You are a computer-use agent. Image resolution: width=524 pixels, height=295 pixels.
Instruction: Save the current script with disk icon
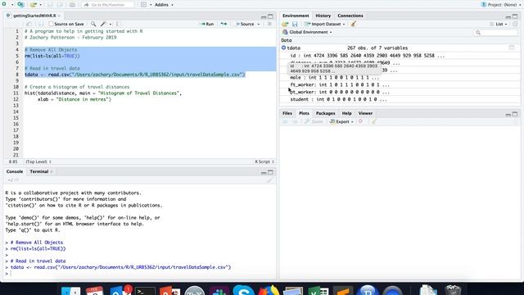[41, 24]
